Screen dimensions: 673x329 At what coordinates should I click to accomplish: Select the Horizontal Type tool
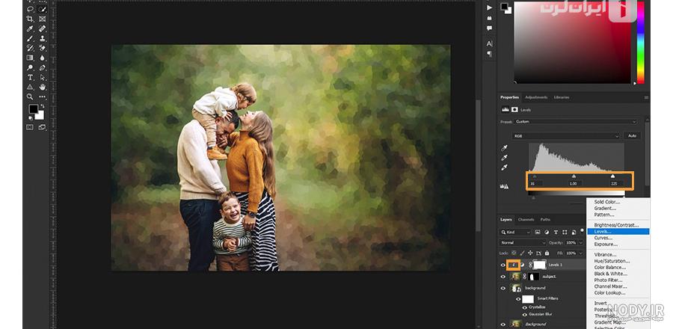click(30, 78)
